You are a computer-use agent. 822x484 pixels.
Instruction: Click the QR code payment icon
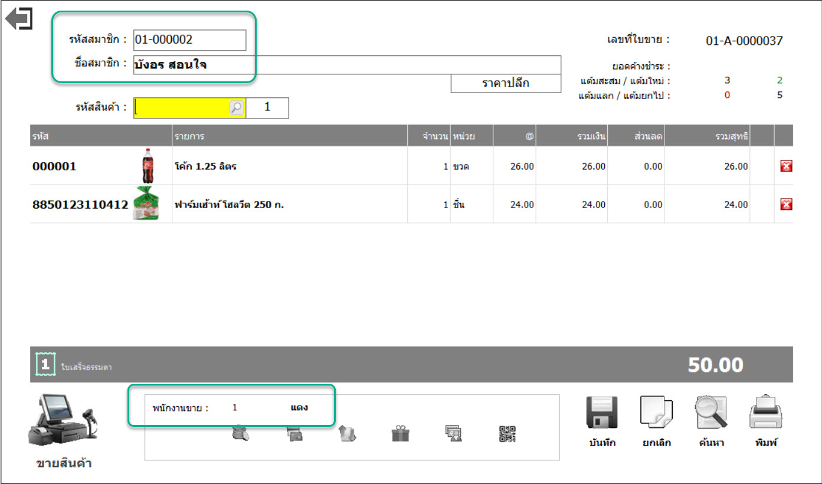[x=507, y=434]
